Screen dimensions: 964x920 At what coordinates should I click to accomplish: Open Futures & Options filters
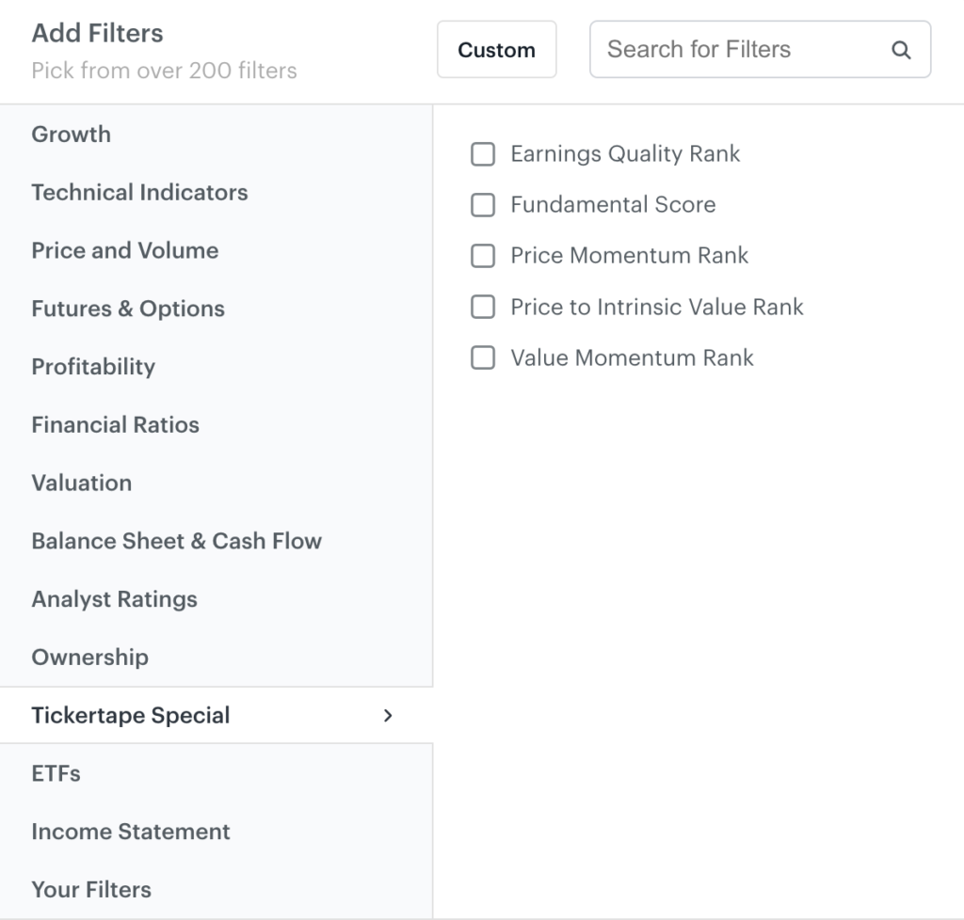(x=128, y=309)
